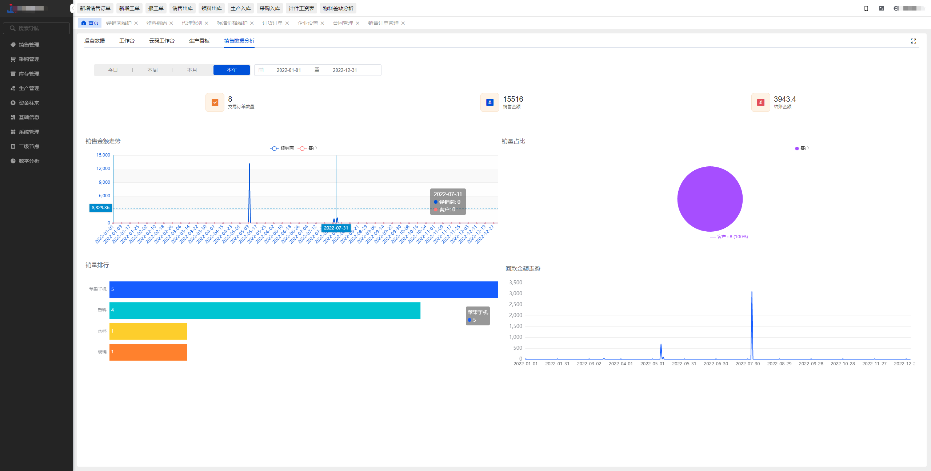931x471 pixels.
Task: Click the 搜索导航 search field
Action: (x=36, y=28)
